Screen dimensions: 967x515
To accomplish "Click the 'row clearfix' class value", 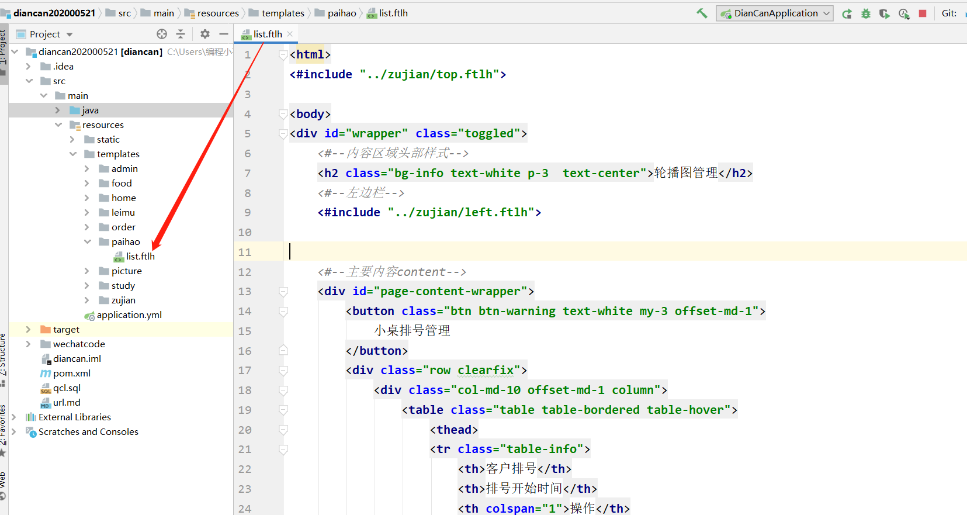I will click(x=472, y=370).
